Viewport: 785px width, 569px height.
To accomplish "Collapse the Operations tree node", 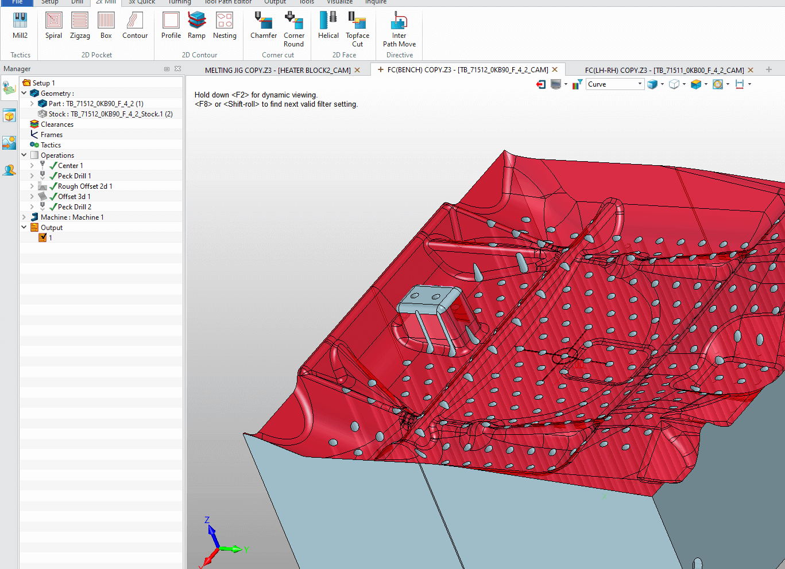I will pyautogui.click(x=24, y=155).
